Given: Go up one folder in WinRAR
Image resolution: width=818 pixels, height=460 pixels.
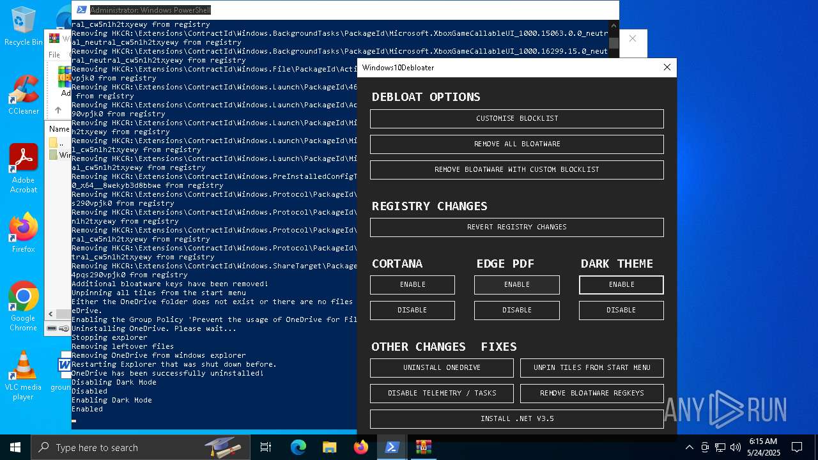Looking at the screenshot, I should coord(58,110).
